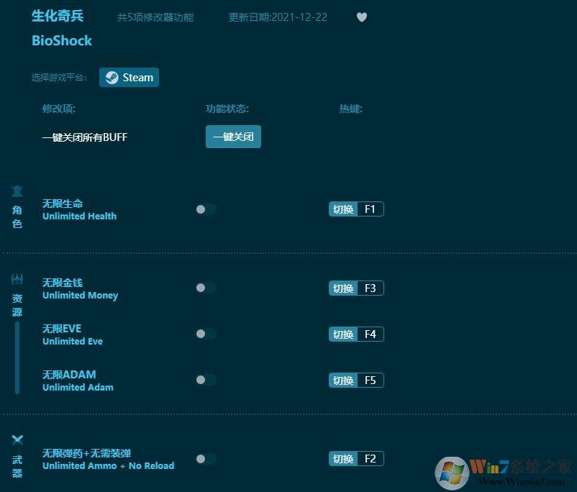577x492 pixels.
Task: Activate the Unlimited Ammo + No Reload toggle
Action: (x=206, y=458)
